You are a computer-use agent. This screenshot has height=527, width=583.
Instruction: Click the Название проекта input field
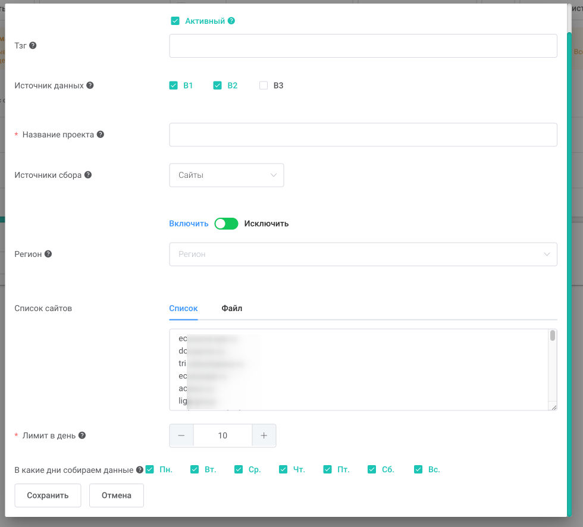point(363,134)
